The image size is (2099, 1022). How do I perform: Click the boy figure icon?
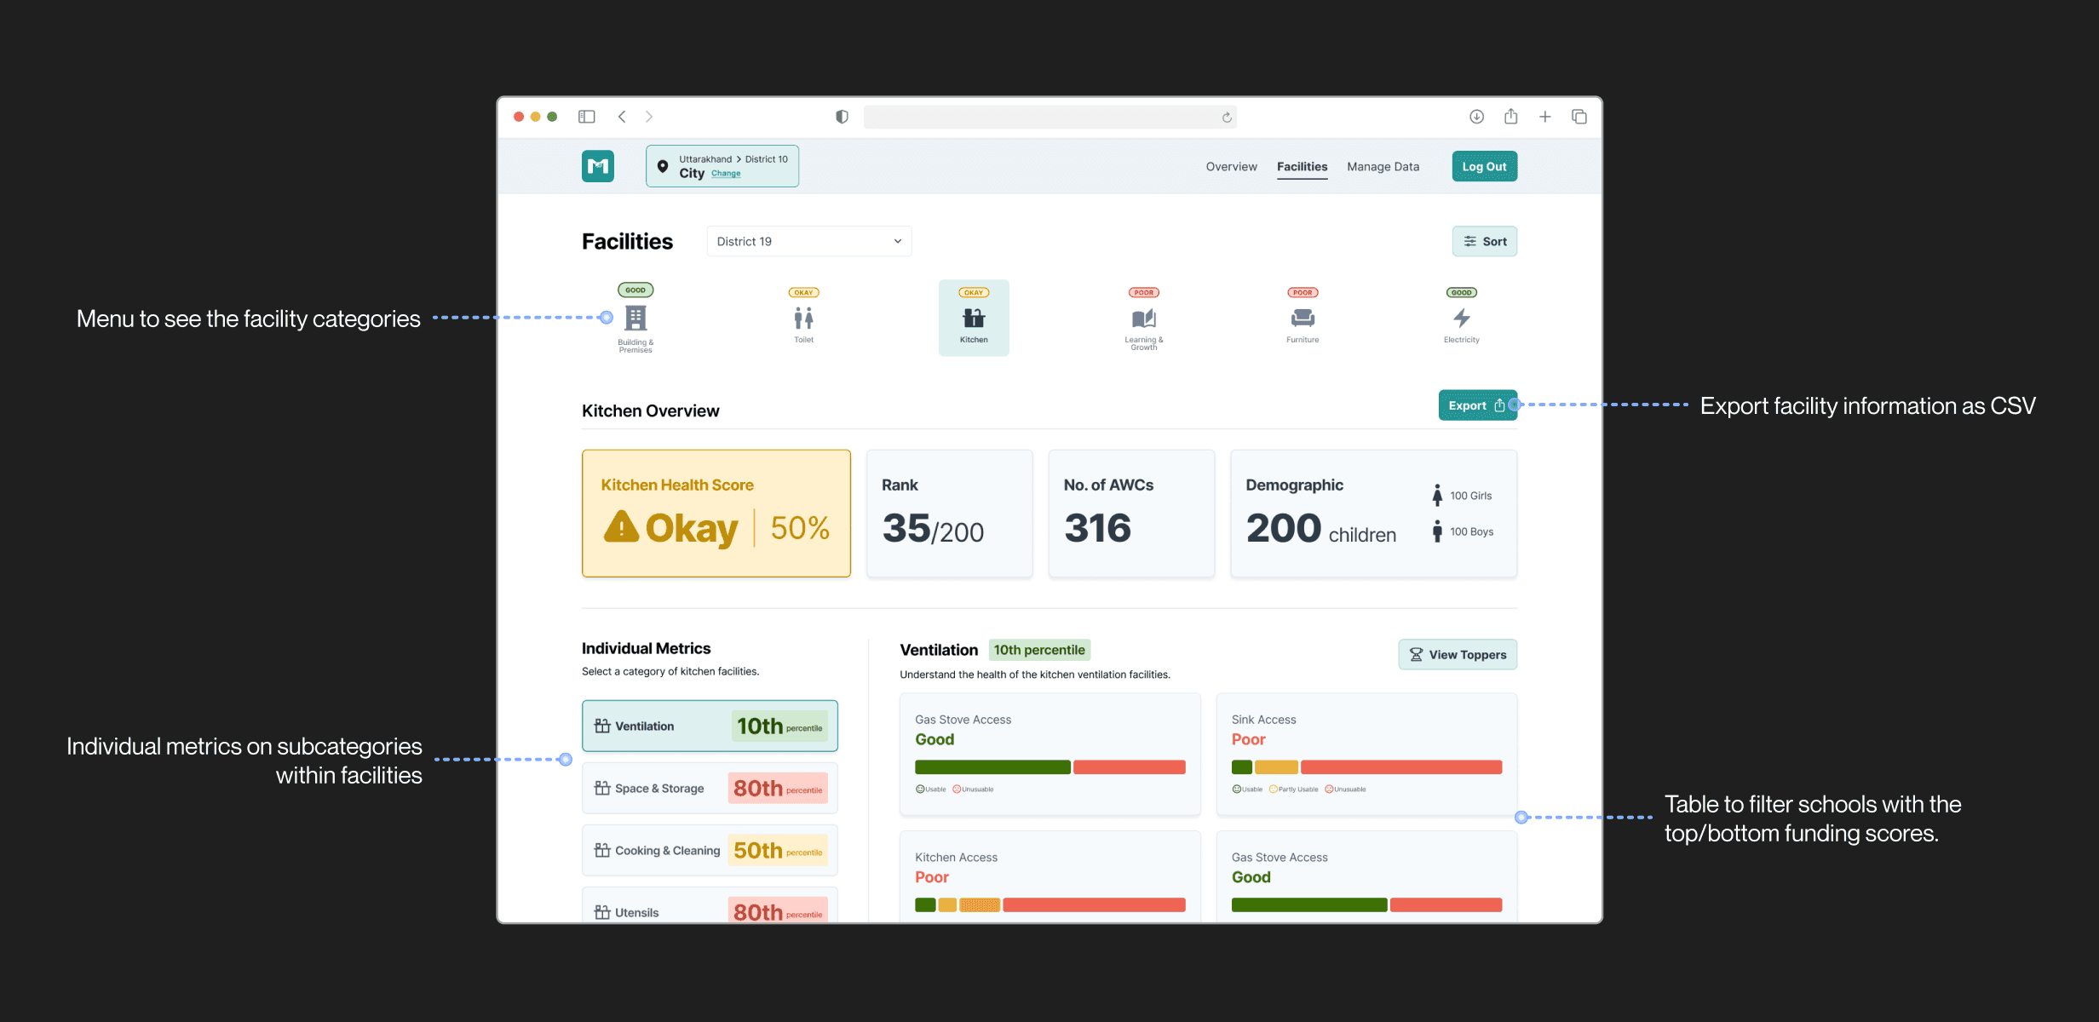coord(1437,531)
